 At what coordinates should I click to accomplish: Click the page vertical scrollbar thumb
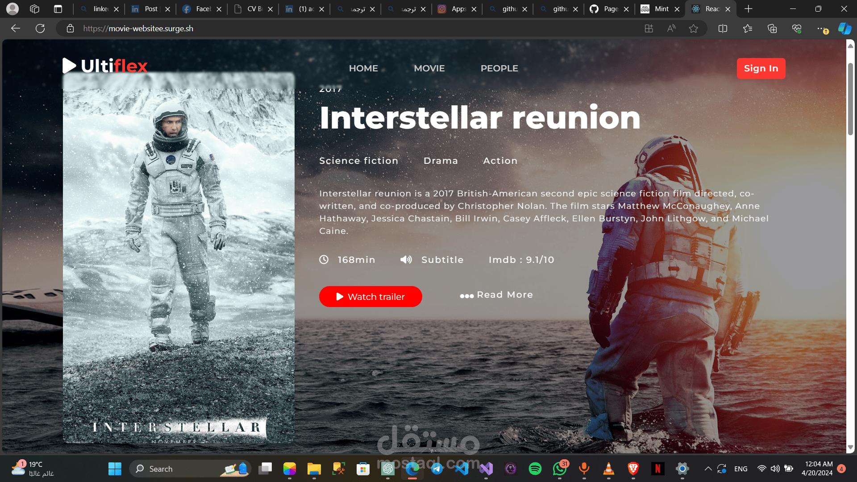click(850, 99)
